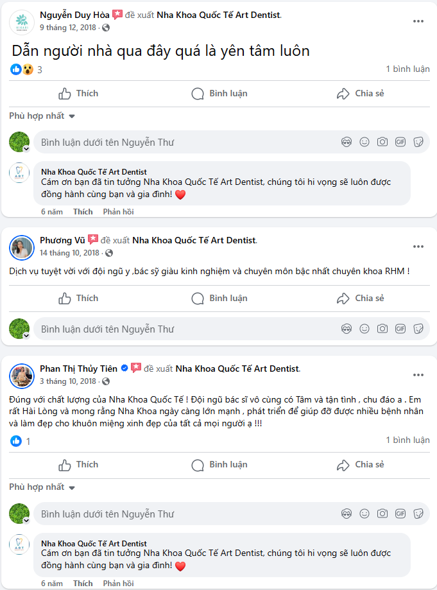
Task: Like Phan Thị Thủy Tiên's post
Action: (78, 465)
